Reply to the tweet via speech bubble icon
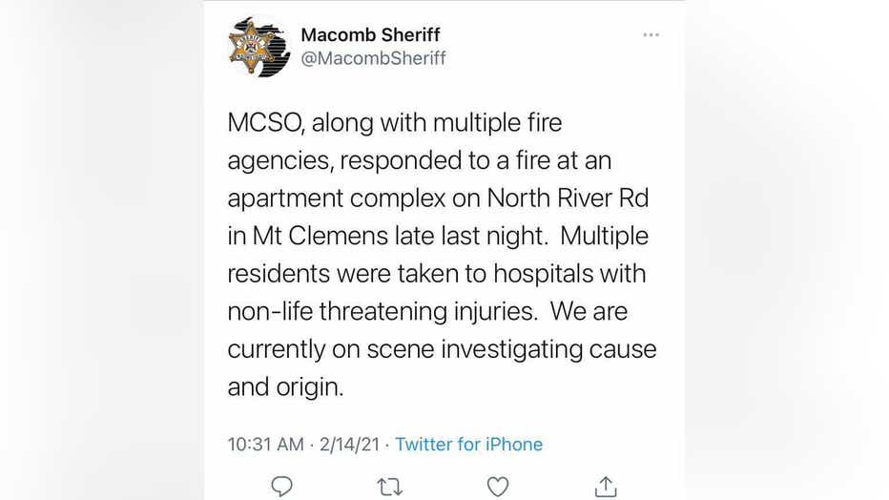 281,487
